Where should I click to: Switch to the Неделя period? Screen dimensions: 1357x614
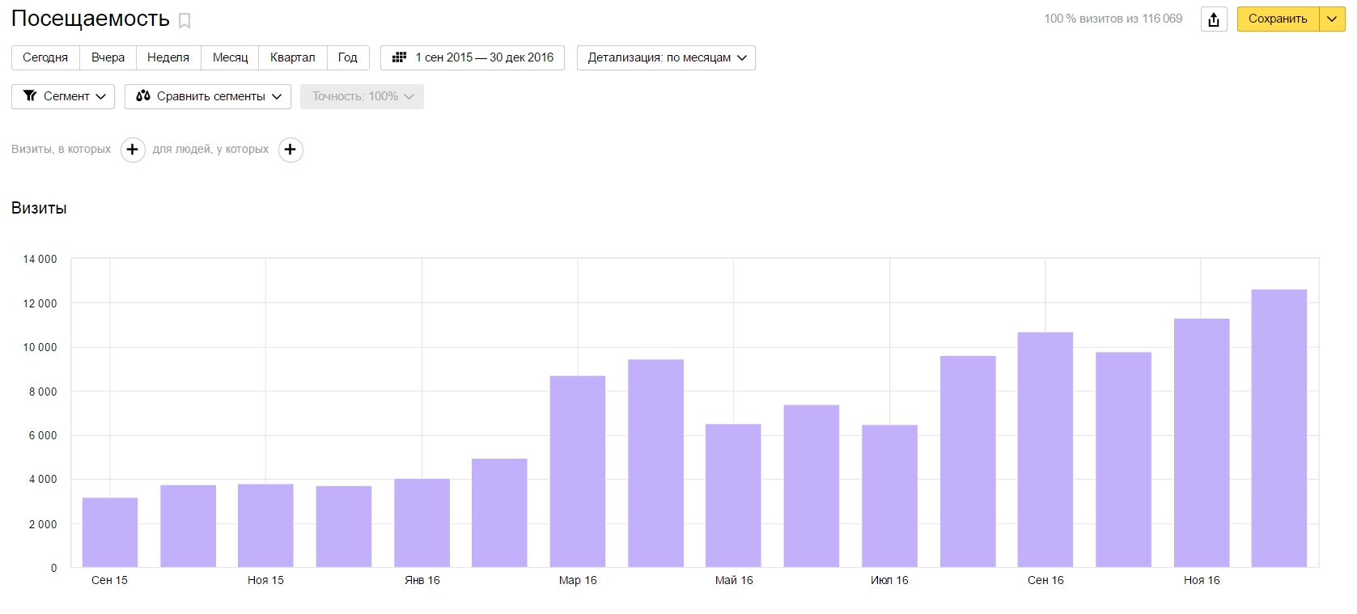pyautogui.click(x=168, y=57)
